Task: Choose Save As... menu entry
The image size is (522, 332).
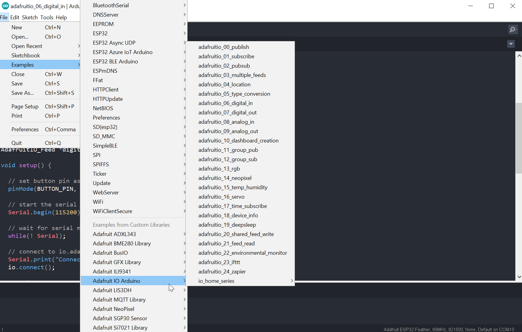Action: [40, 93]
